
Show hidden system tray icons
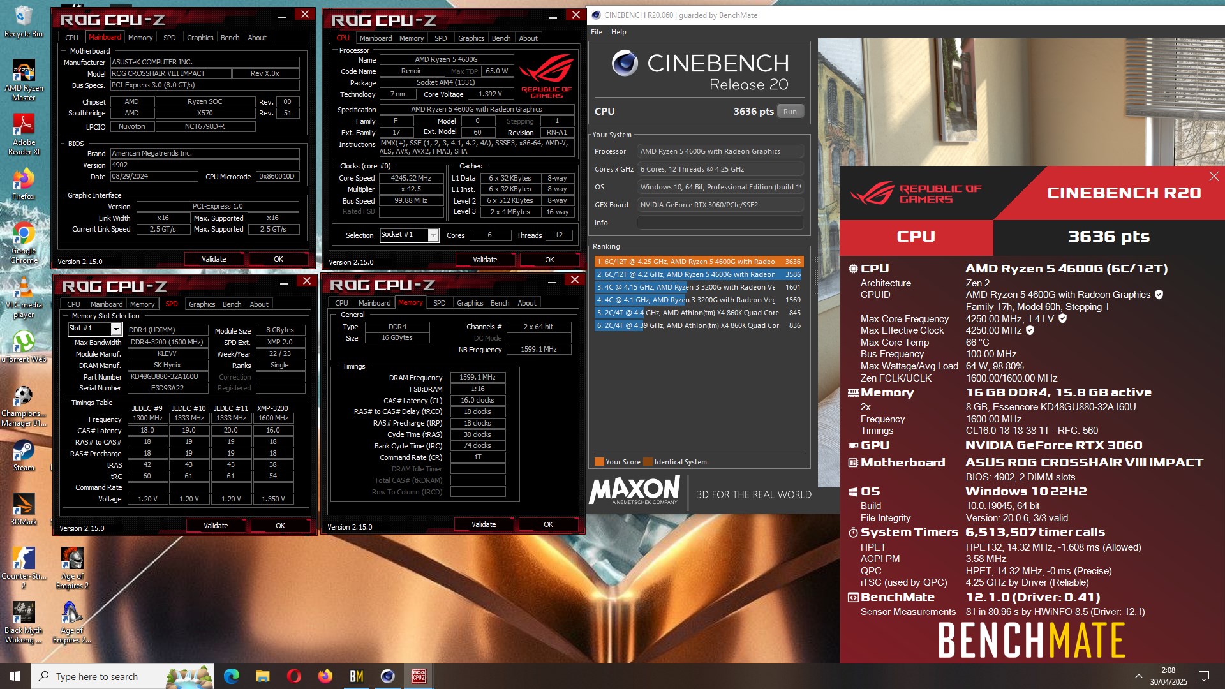point(1138,676)
